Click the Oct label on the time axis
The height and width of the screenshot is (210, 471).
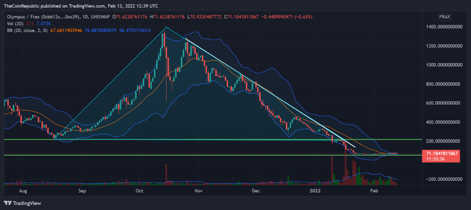coord(139,191)
